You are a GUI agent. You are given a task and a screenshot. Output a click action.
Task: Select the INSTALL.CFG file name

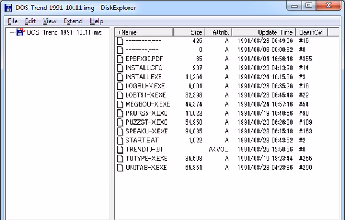(144, 68)
